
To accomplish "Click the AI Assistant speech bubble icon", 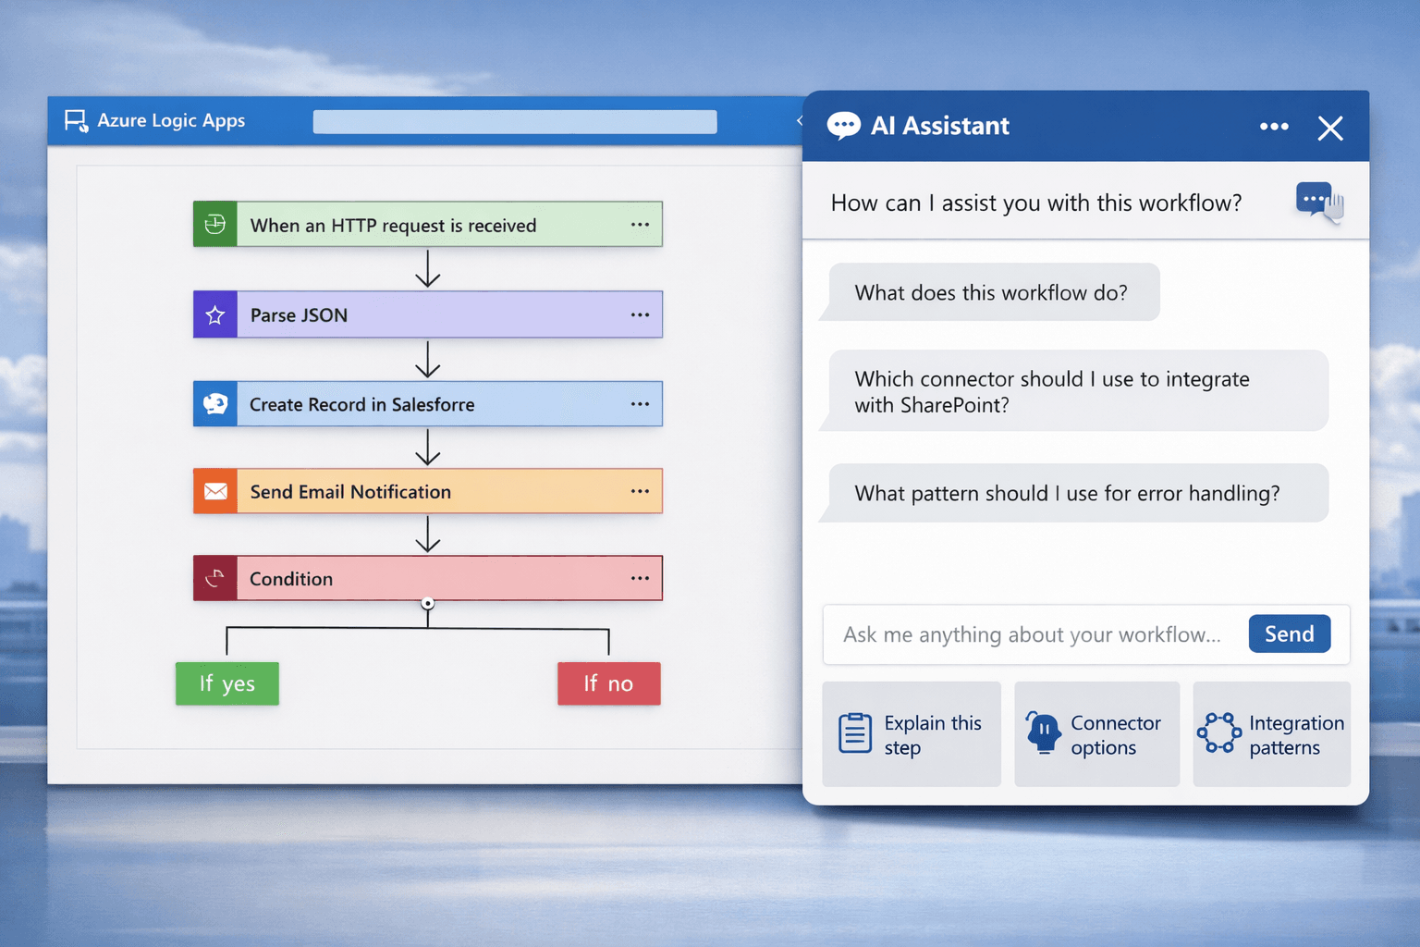I will 843,125.
